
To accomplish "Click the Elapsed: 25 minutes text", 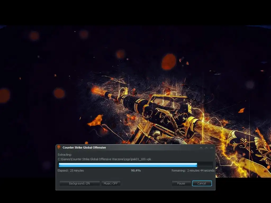I will pyautogui.click(x=71, y=170).
